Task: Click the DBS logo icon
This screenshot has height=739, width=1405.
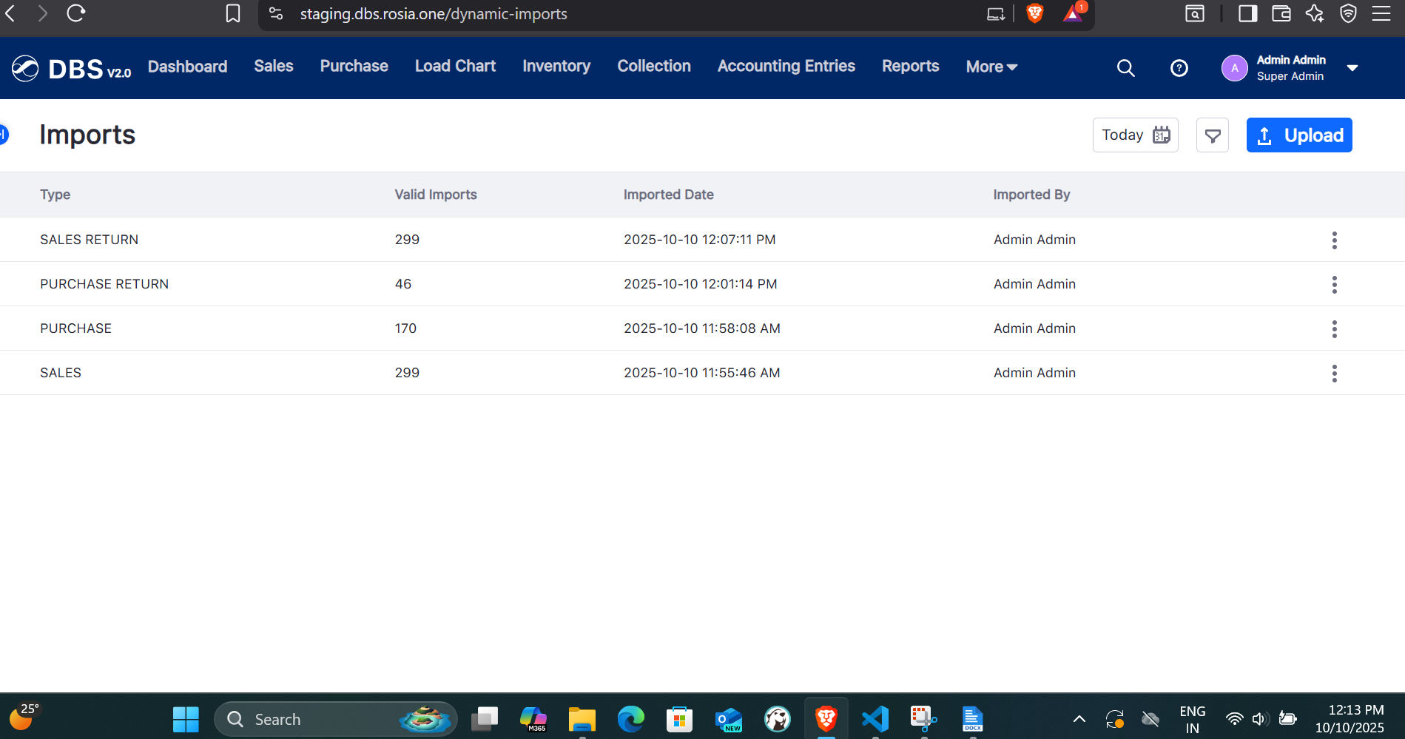Action: tap(25, 69)
